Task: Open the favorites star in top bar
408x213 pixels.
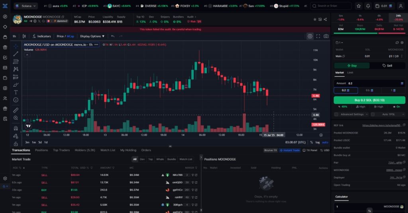Action: [x=359, y=6]
